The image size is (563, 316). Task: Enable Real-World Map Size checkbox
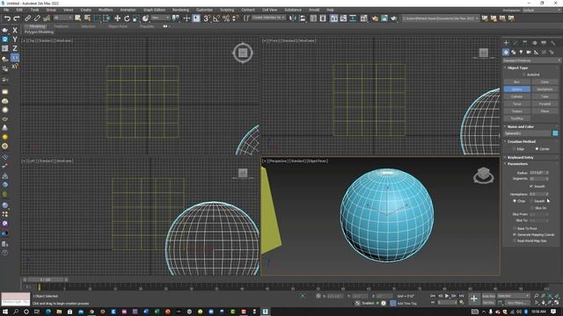click(x=515, y=241)
